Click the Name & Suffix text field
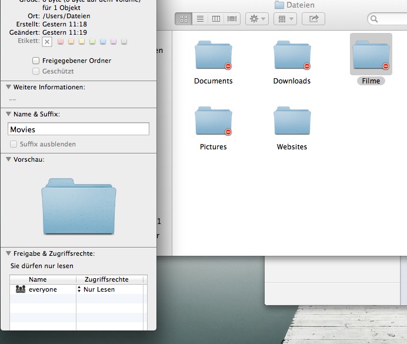The height and width of the screenshot is (344, 407). [78, 129]
